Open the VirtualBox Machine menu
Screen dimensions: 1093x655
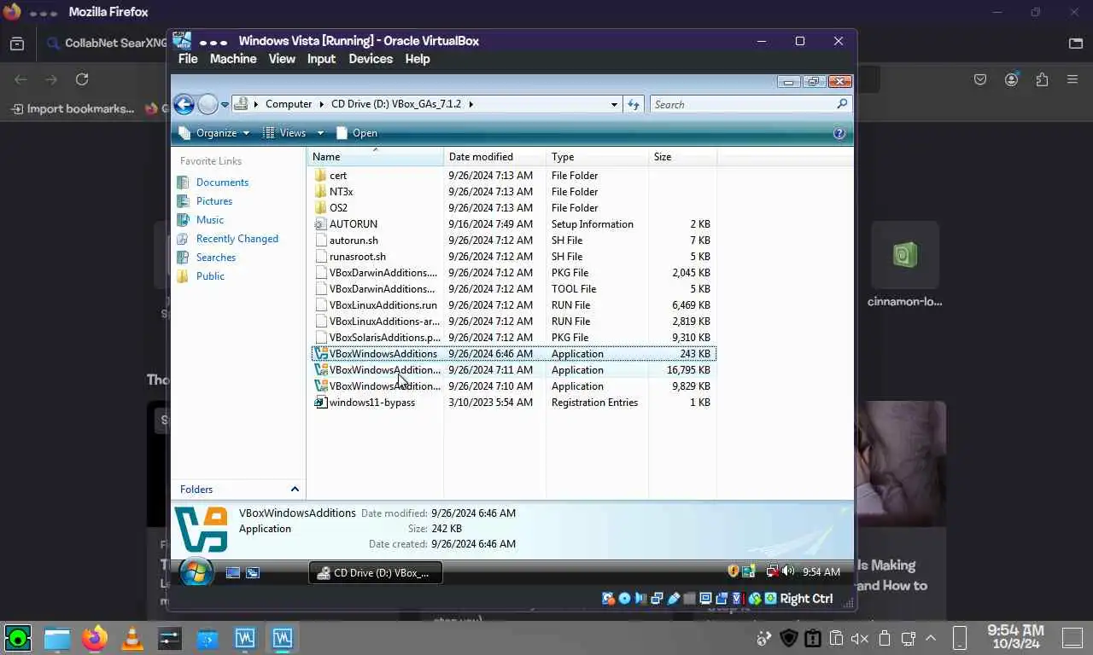click(233, 59)
